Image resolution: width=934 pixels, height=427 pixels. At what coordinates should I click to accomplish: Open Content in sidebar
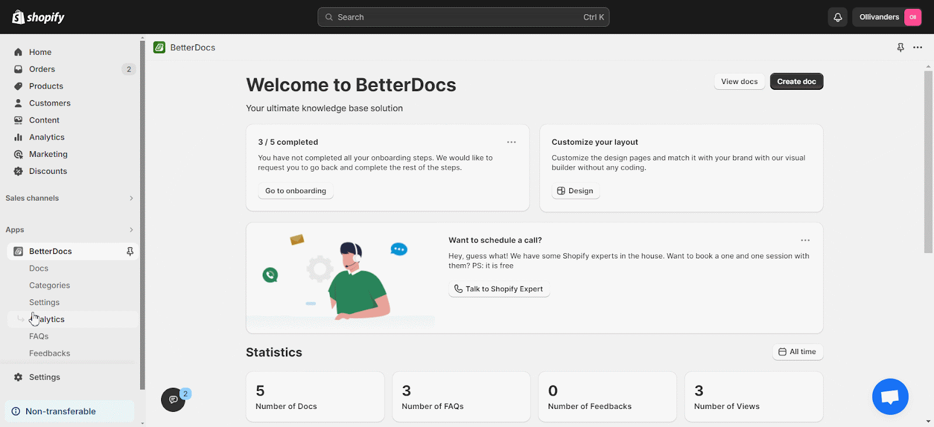coord(44,120)
